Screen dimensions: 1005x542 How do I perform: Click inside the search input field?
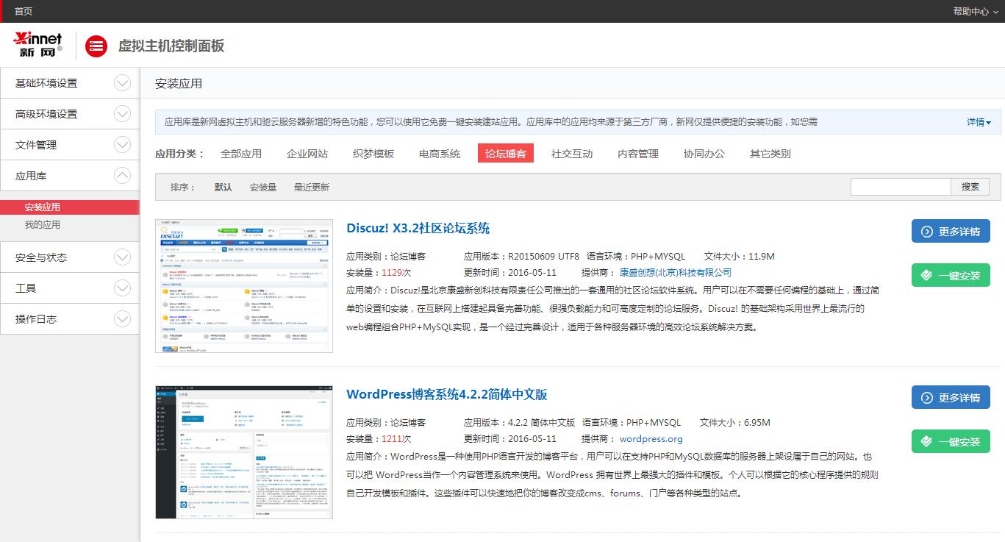click(x=901, y=186)
